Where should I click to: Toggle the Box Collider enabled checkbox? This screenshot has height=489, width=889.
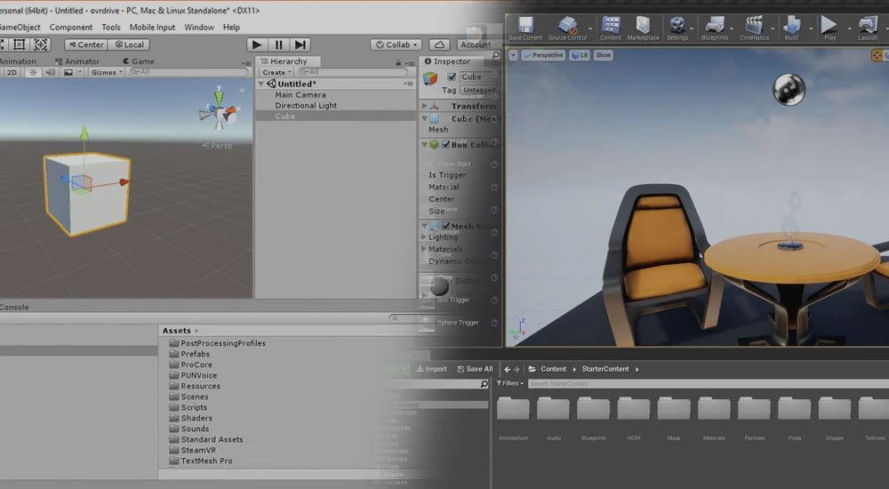pyautogui.click(x=445, y=145)
